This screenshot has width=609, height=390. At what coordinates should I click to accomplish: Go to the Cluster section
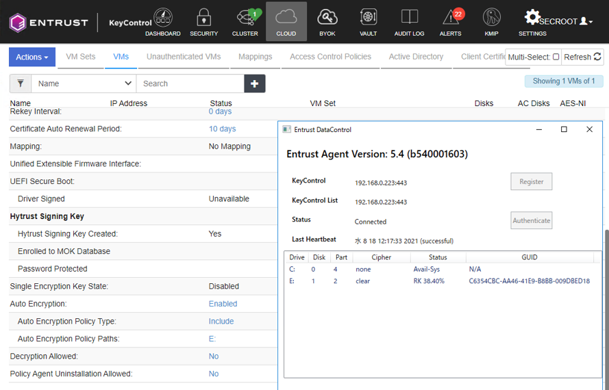click(x=245, y=22)
